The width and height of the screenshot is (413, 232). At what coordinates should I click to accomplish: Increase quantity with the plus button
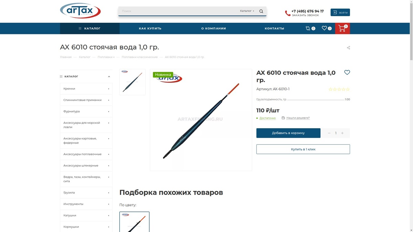(x=342, y=133)
